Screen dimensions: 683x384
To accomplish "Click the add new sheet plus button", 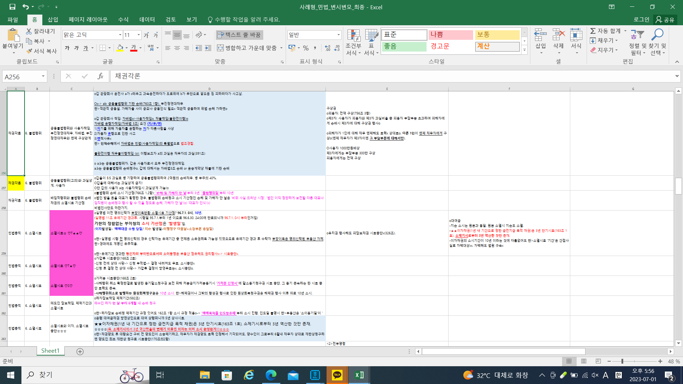I will (80, 351).
